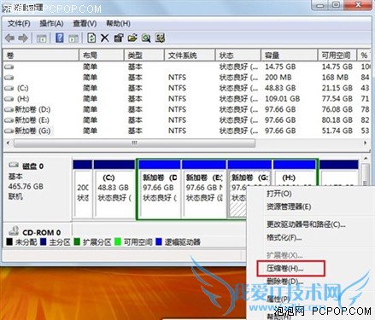The image size is (375, 320).
Task: Sort by the 状态 column header
Action: click(238, 55)
